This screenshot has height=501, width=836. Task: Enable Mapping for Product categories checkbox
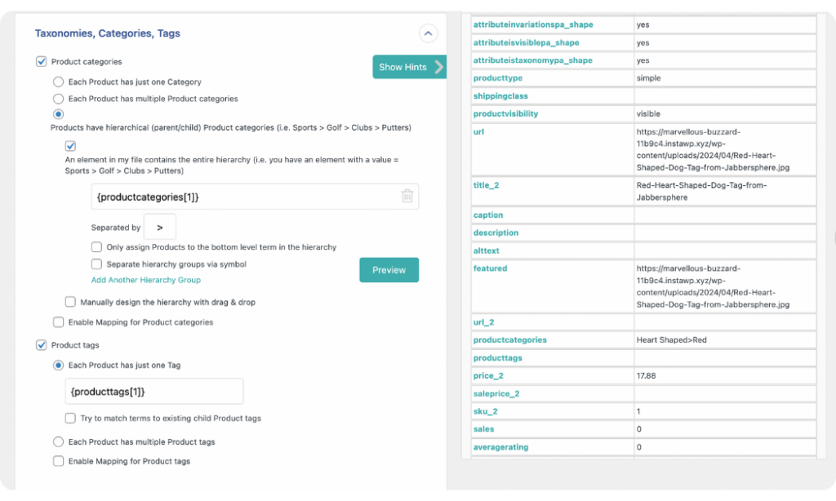click(x=58, y=322)
